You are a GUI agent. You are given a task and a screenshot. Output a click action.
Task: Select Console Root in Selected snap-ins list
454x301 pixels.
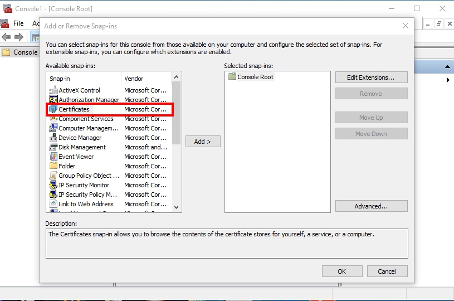coord(255,77)
